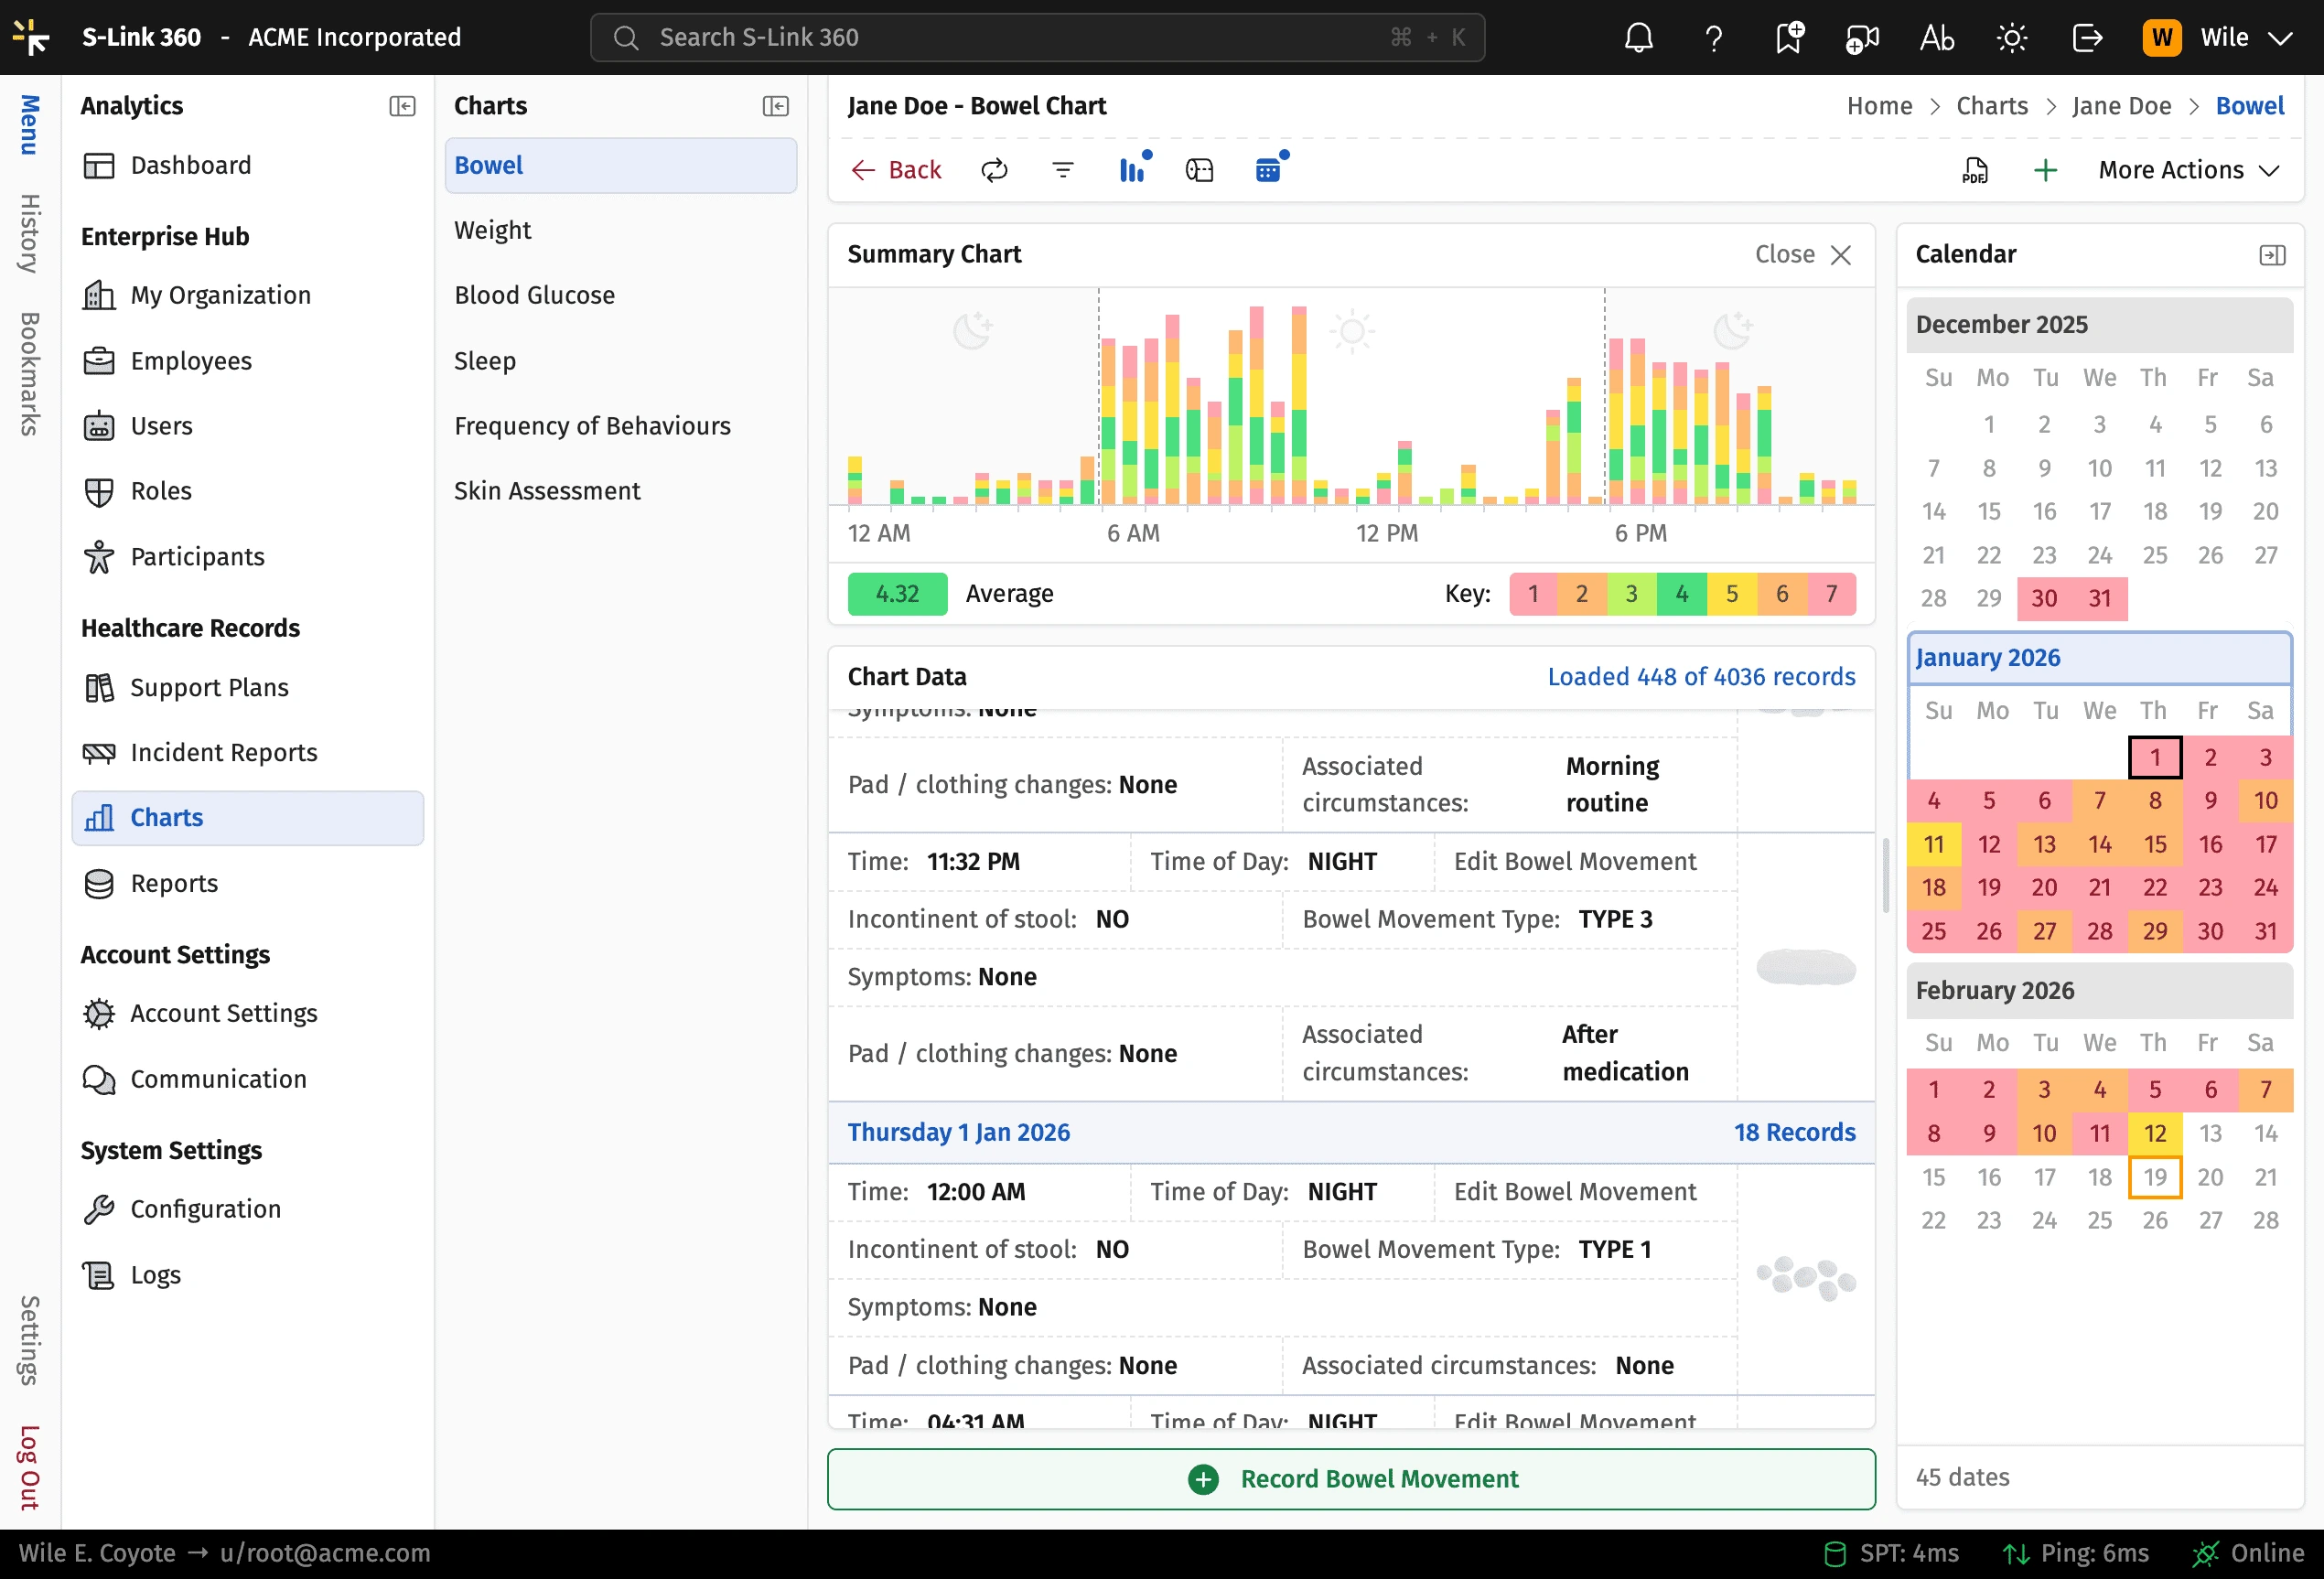Image resolution: width=2324 pixels, height=1579 pixels.
Task: Open the filter icon in chart toolbar
Action: pos(1062,170)
